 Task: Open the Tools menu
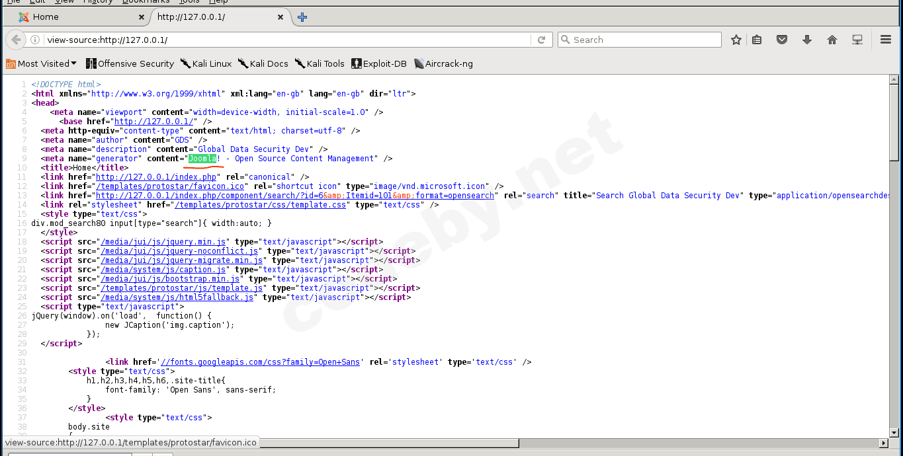point(189,2)
